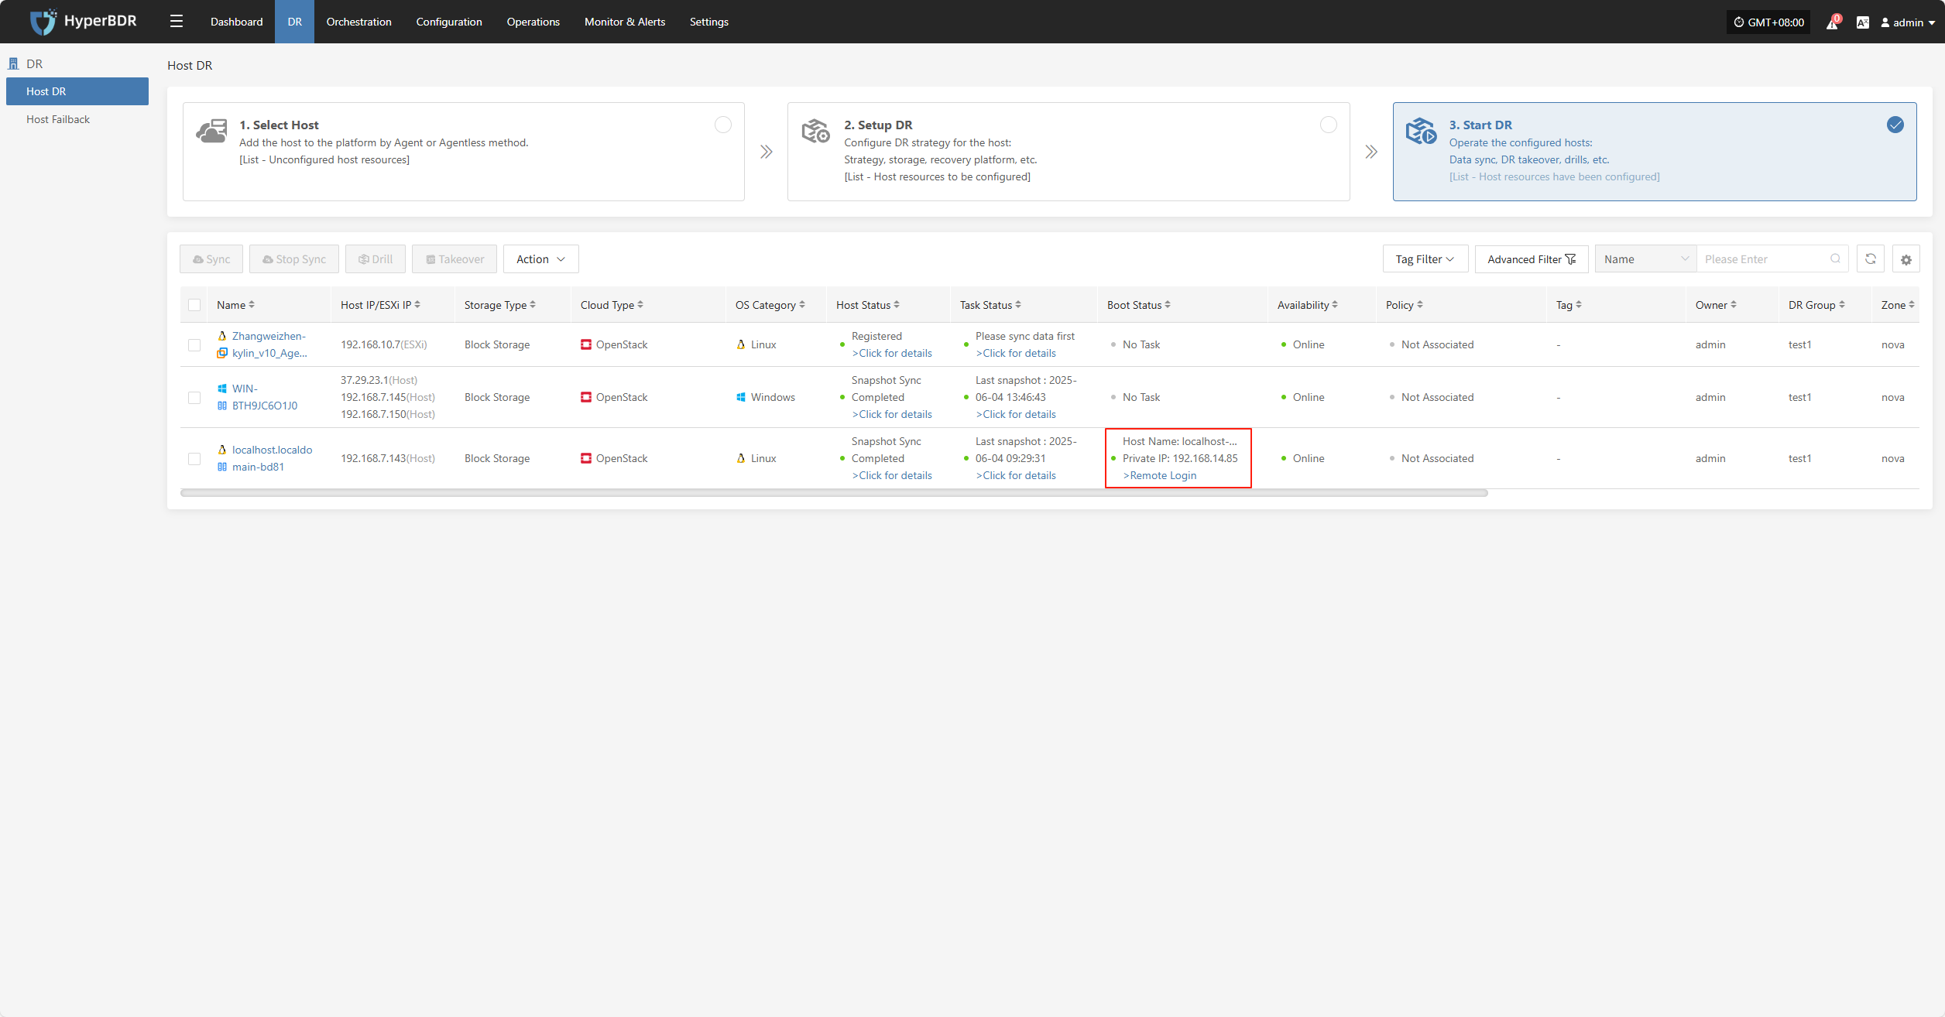Click the Advanced Filter button
The image size is (1945, 1017).
[x=1532, y=259]
